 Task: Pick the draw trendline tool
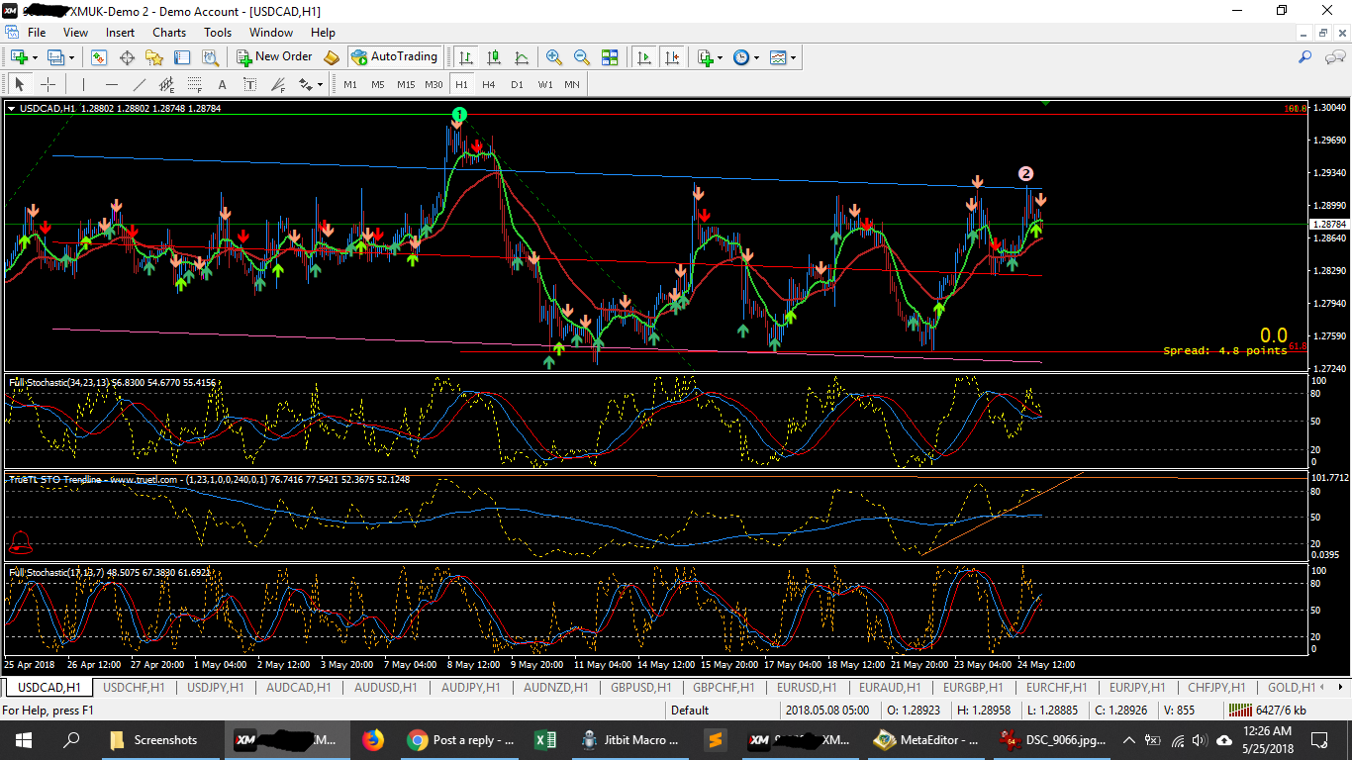140,84
